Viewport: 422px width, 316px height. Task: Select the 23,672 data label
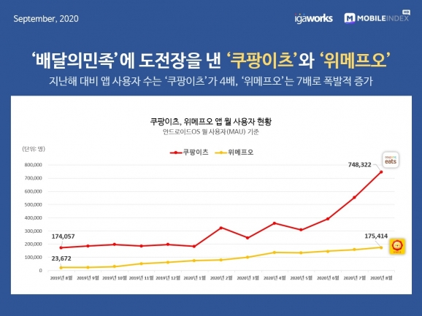61,258
